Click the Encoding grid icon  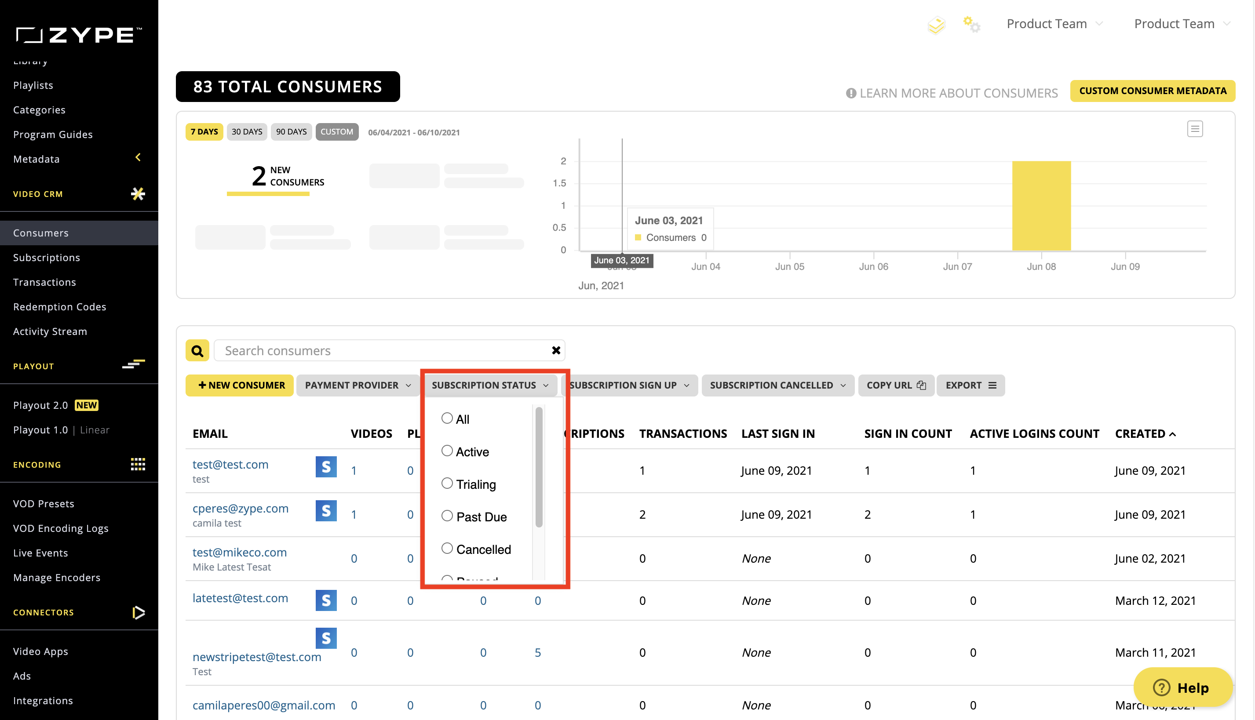(138, 464)
